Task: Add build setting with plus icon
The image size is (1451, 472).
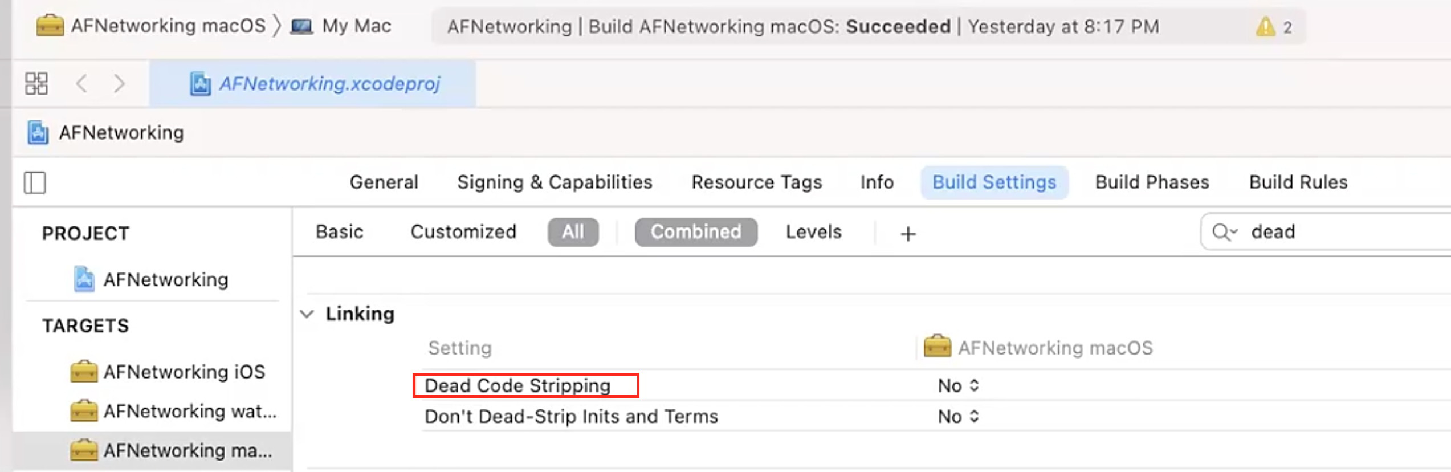Action: pos(908,234)
